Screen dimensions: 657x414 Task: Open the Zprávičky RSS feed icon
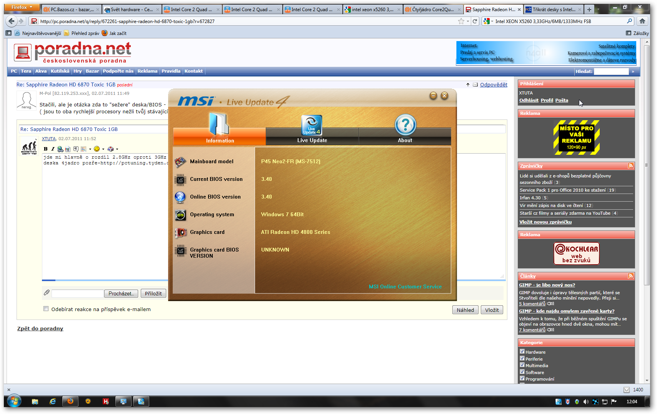point(631,166)
